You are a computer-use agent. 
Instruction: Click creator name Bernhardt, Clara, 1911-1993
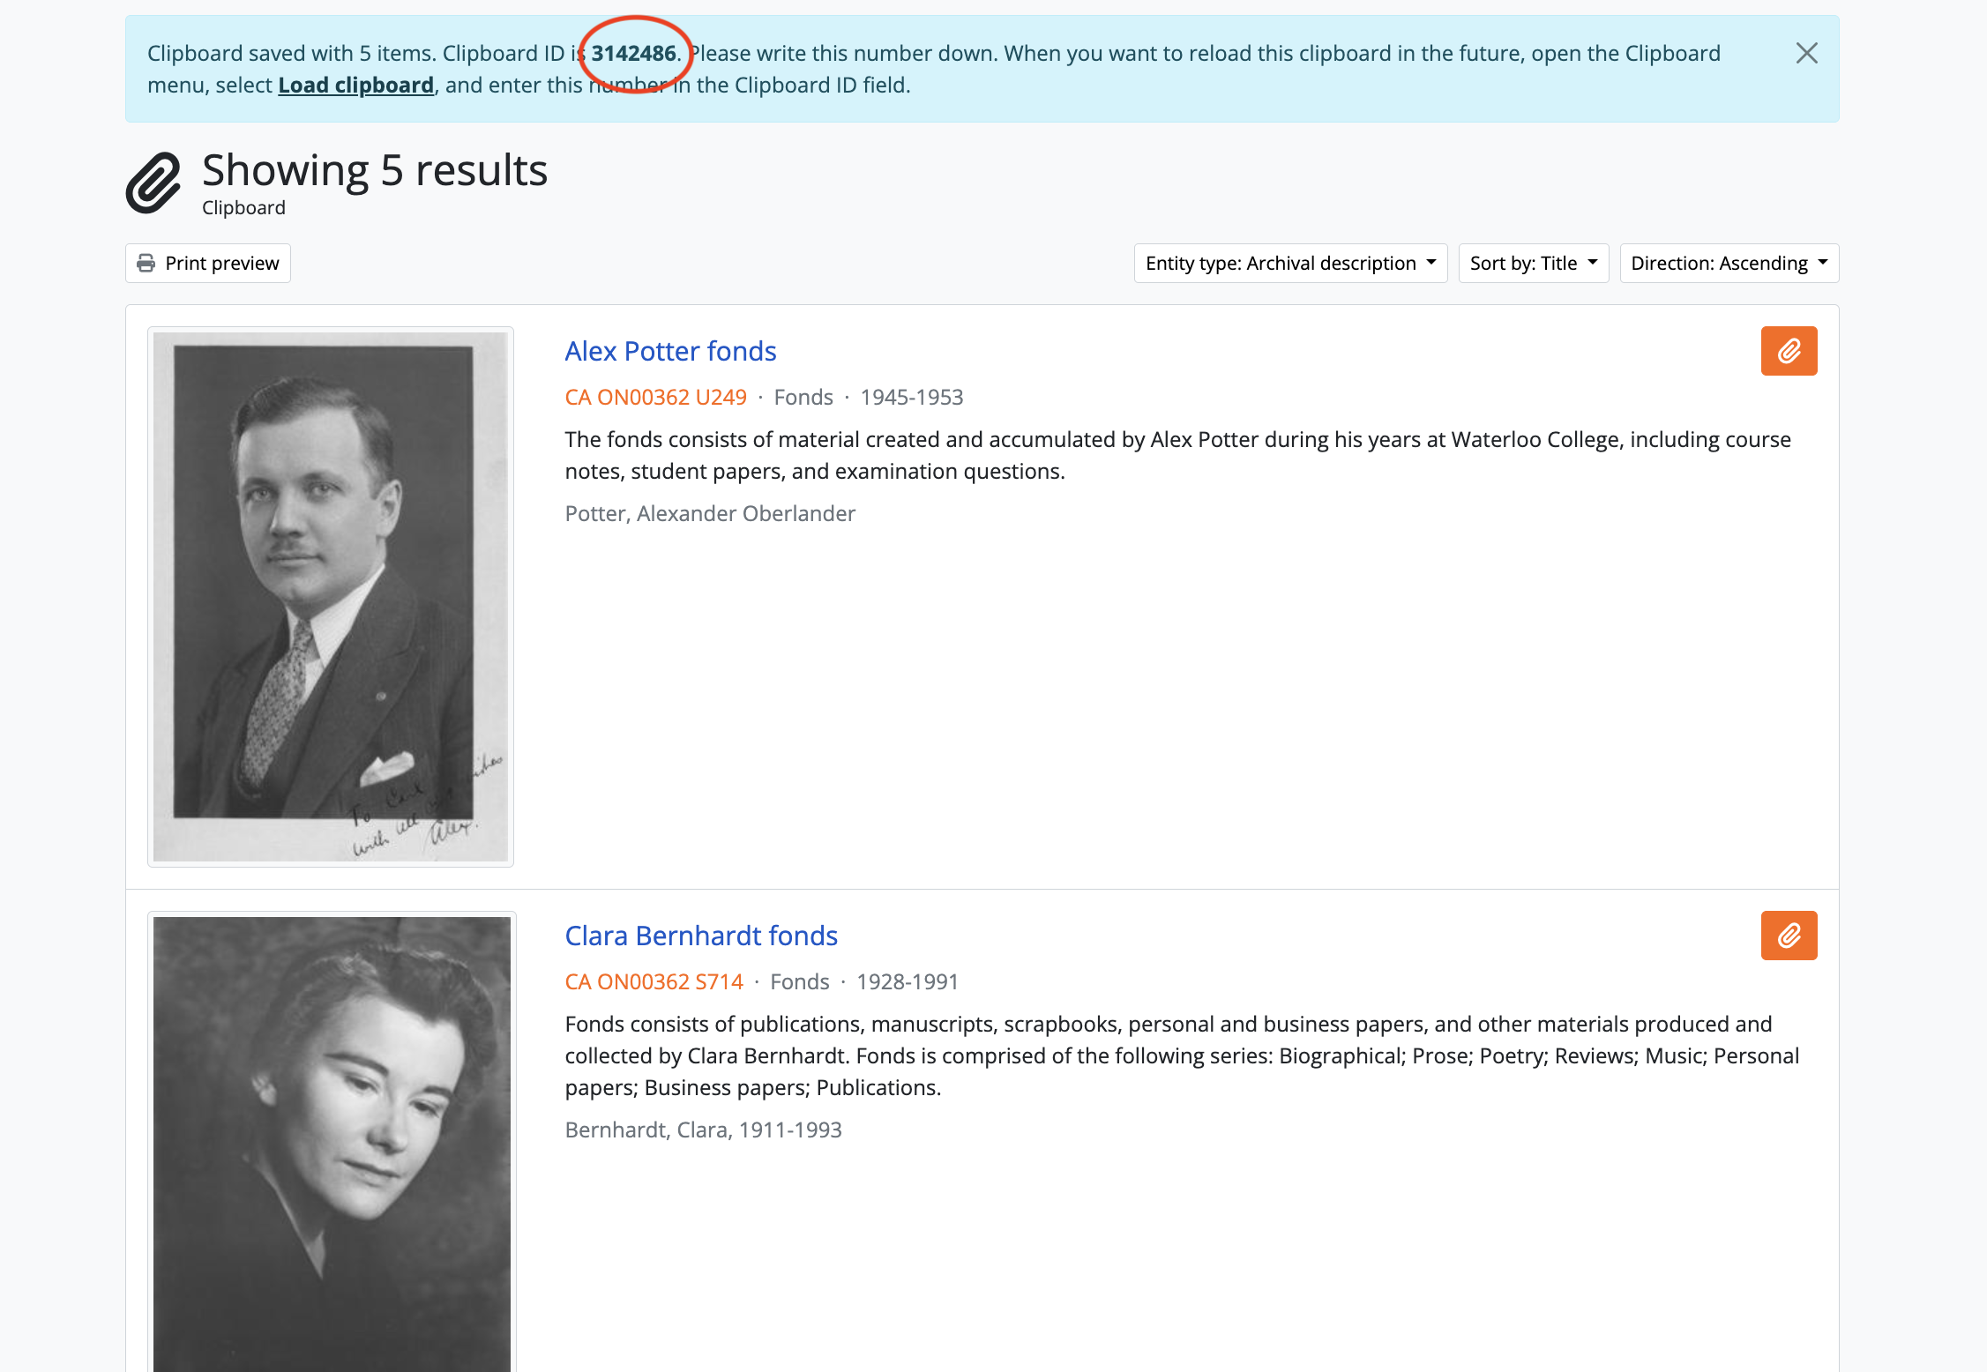[x=703, y=1130]
